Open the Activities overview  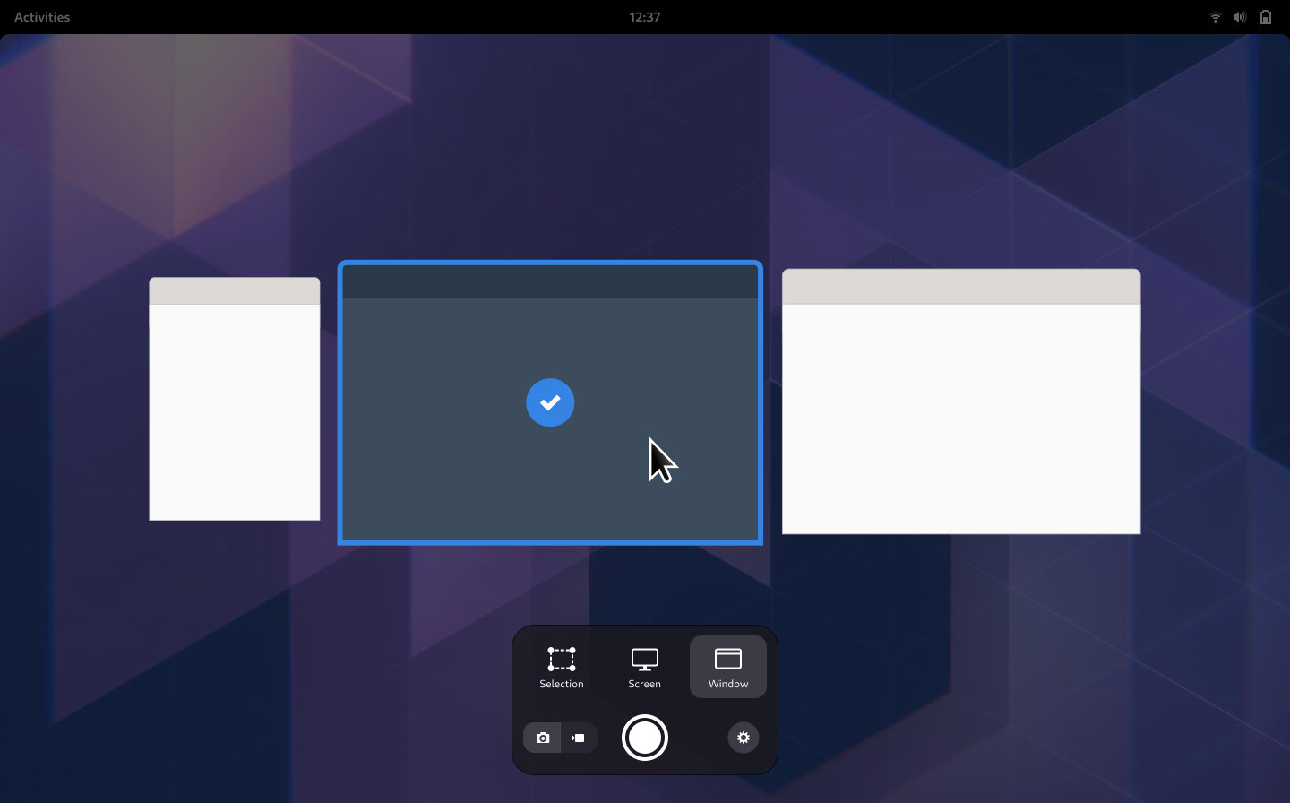click(x=42, y=17)
